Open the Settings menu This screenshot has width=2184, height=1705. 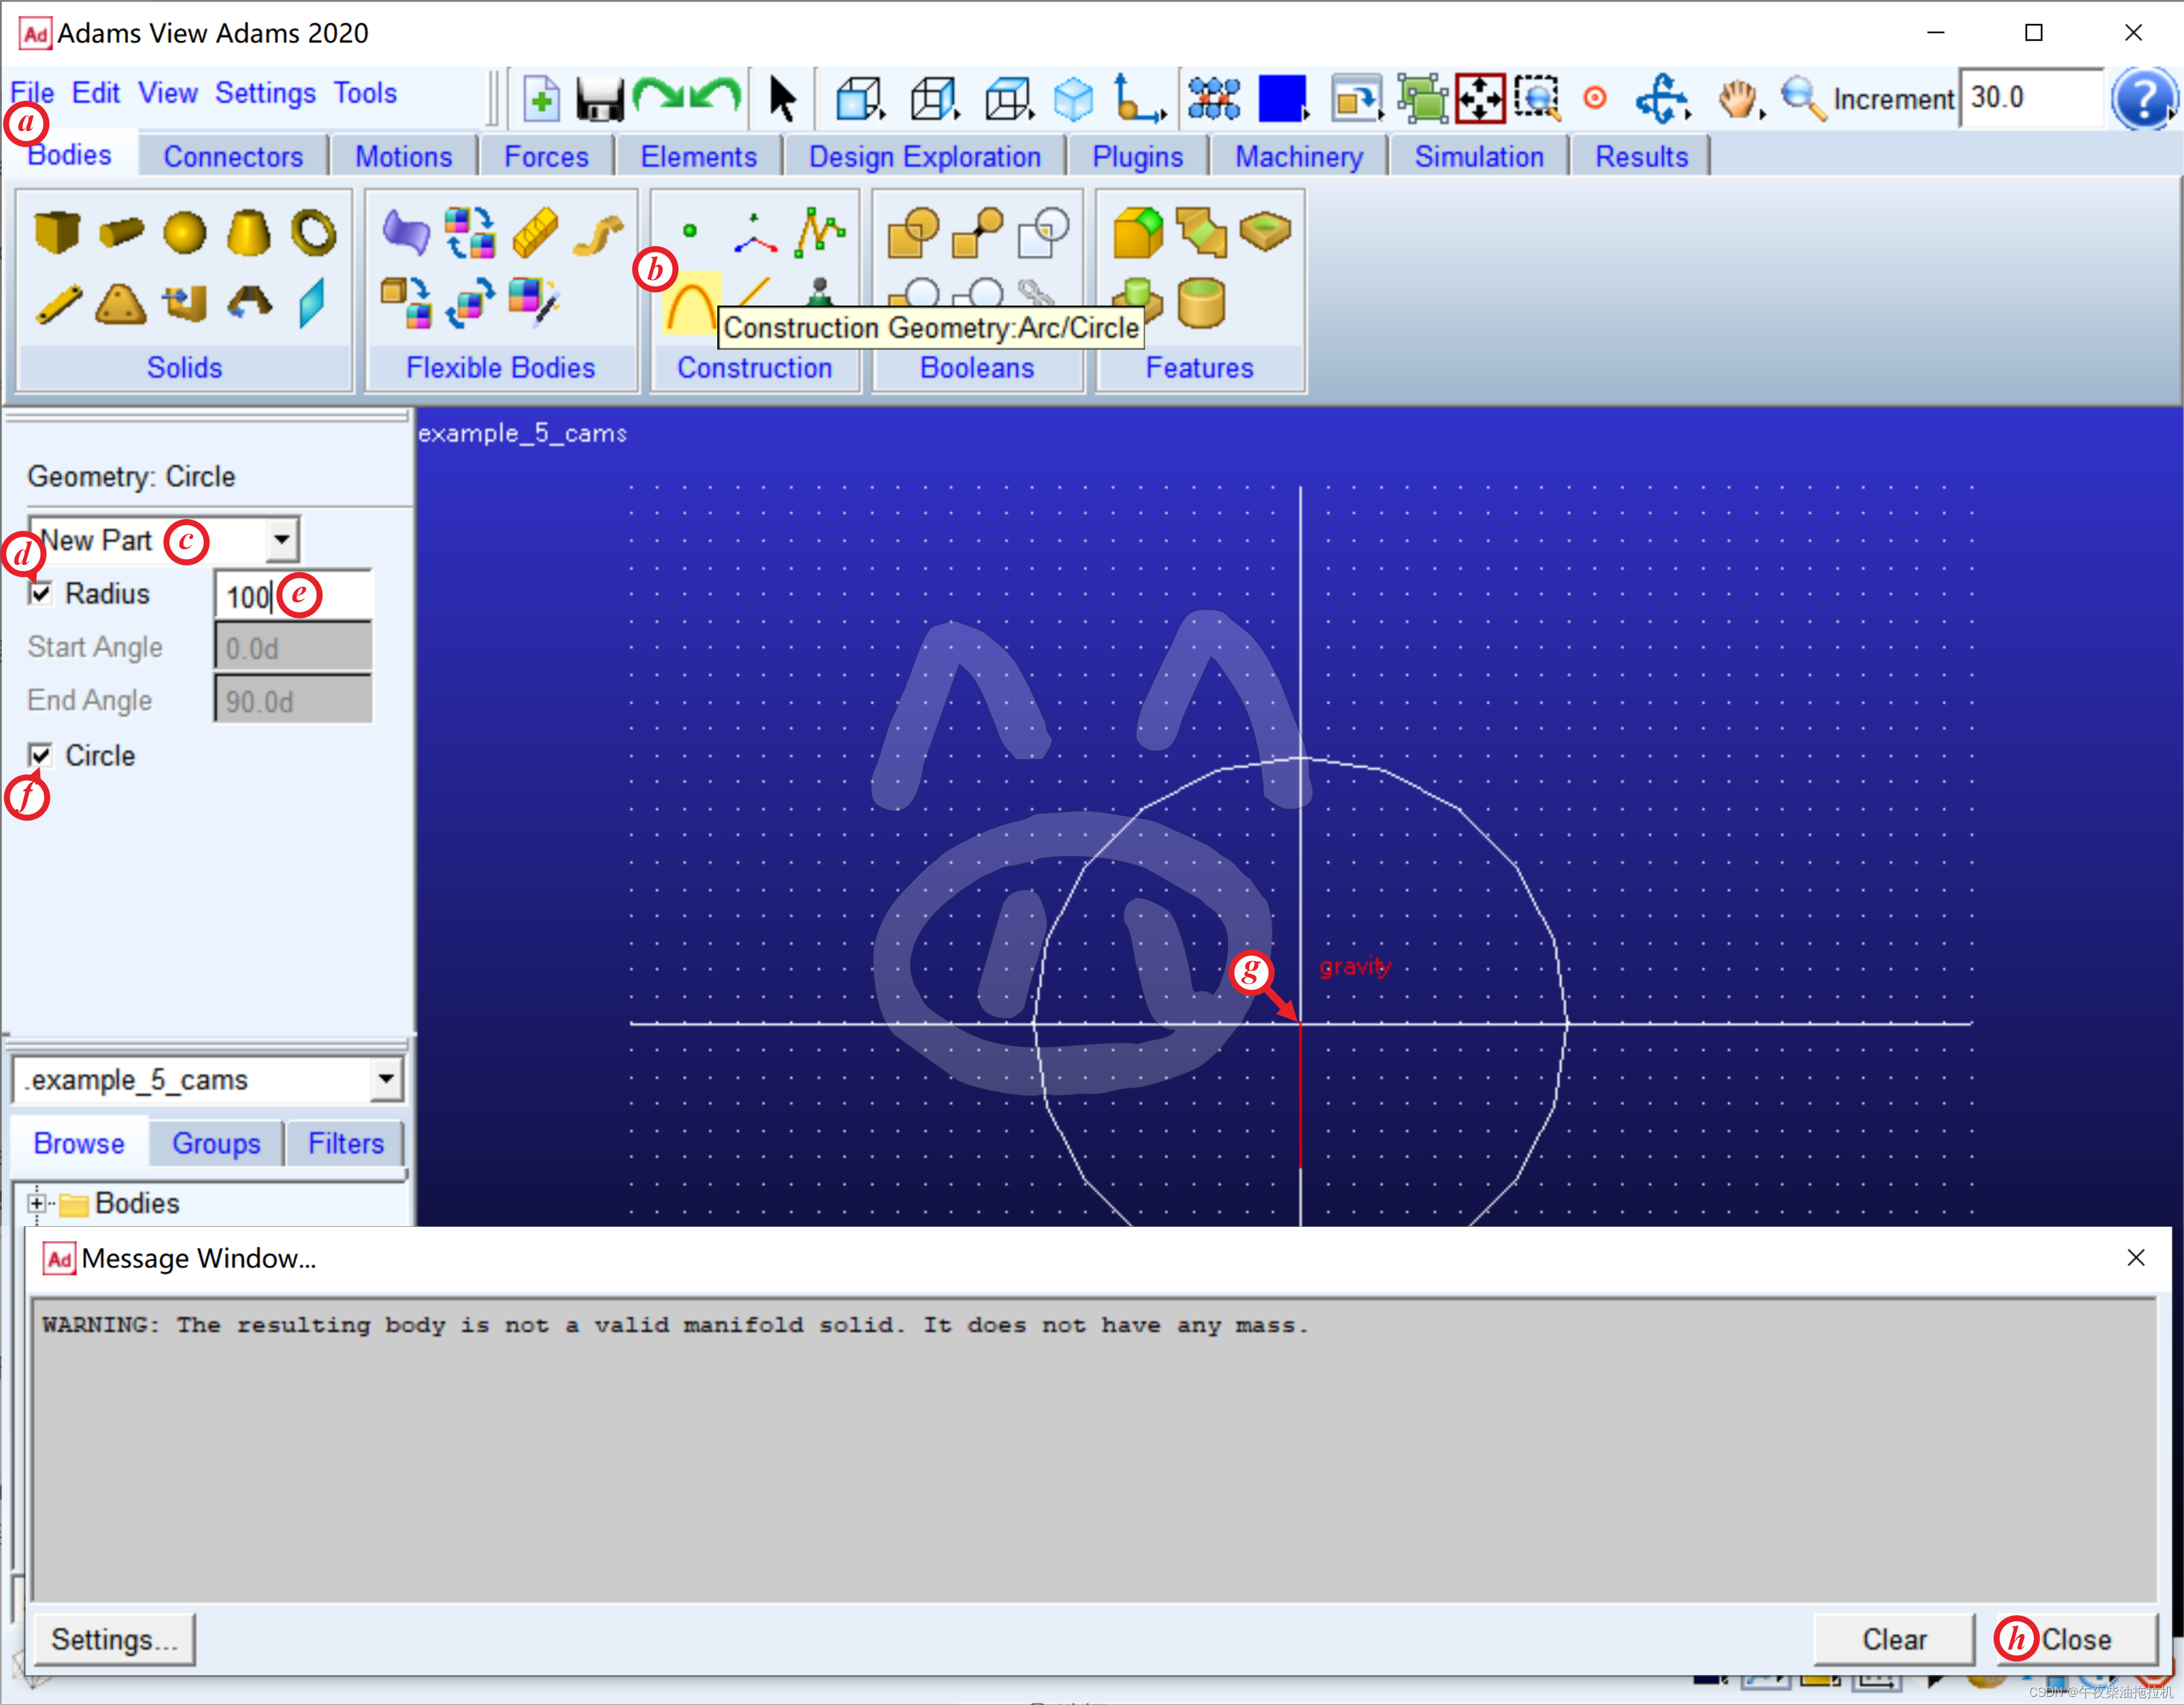pos(265,93)
